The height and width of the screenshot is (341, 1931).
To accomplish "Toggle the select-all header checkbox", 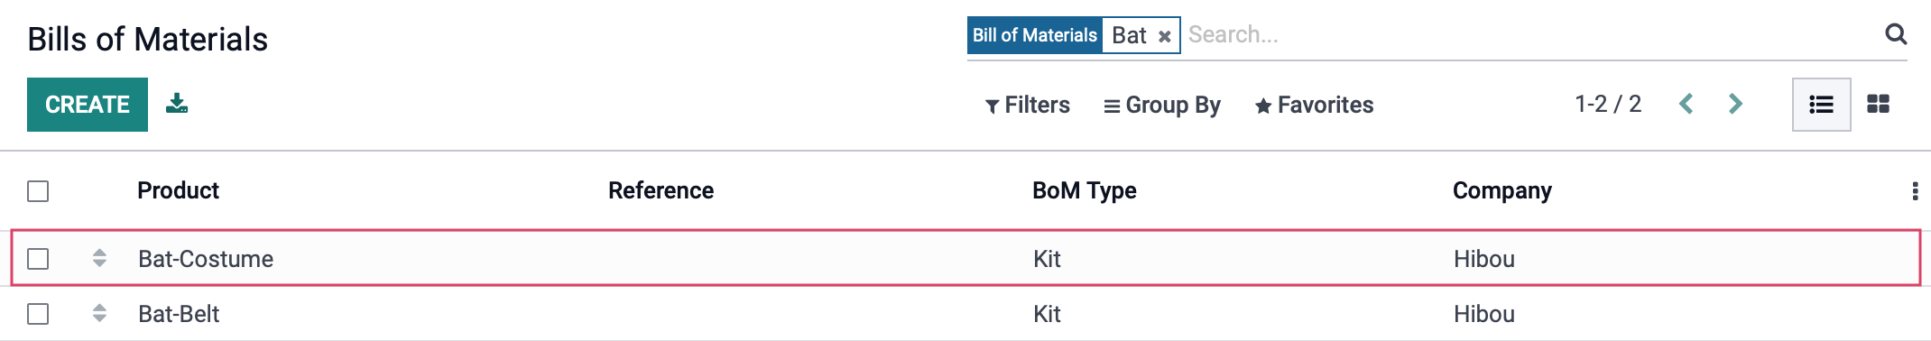I will pyautogui.click(x=38, y=191).
